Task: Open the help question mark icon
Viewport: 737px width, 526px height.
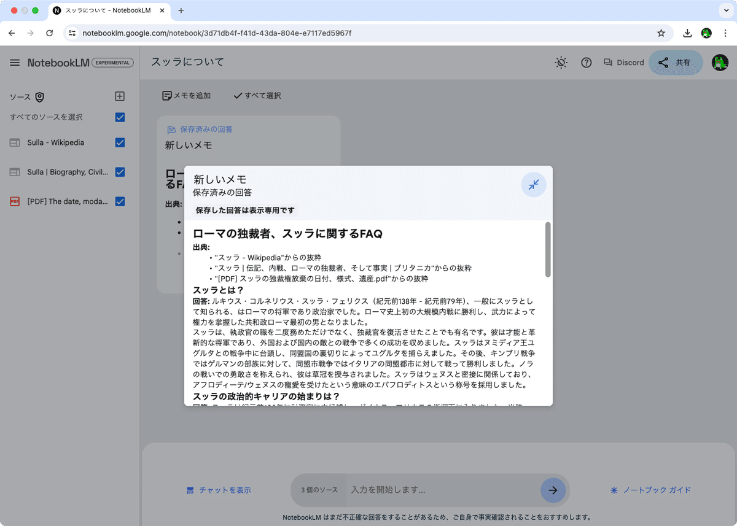Action: [x=587, y=63]
